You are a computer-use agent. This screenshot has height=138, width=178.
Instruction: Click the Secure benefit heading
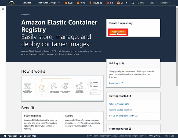coord(69,116)
